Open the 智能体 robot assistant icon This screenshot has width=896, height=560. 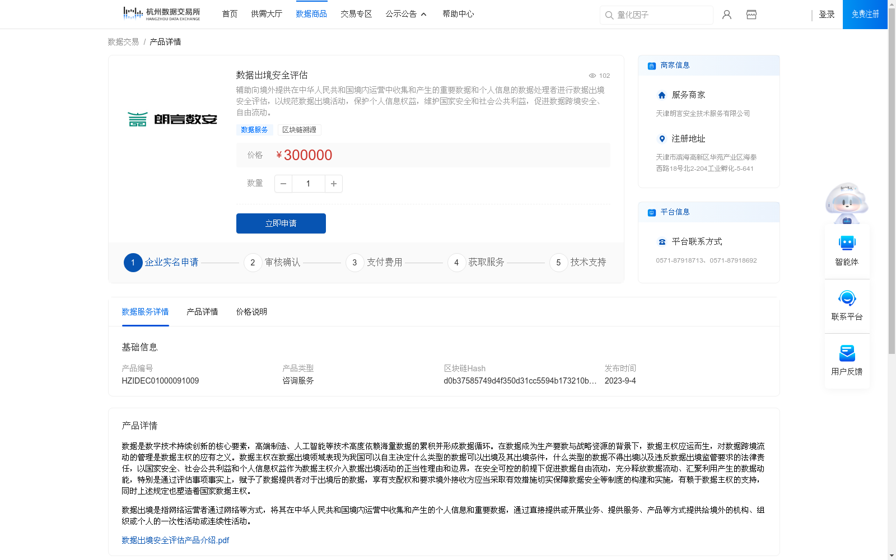tap(847, 243)
